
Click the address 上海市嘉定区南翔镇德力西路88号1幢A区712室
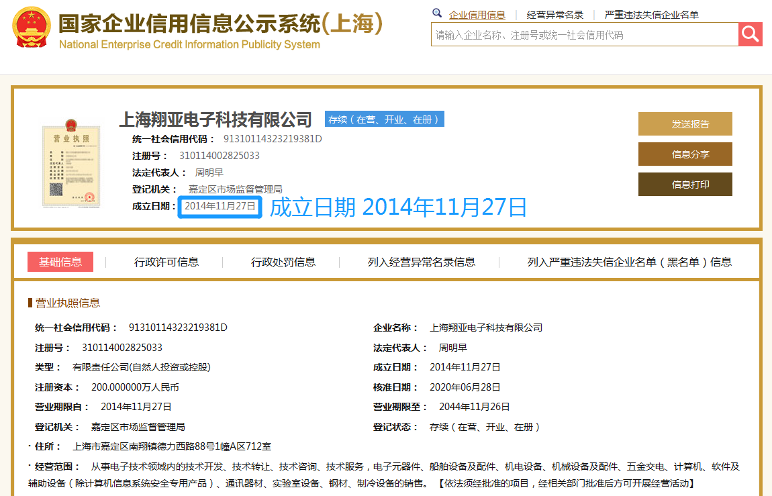172,446
